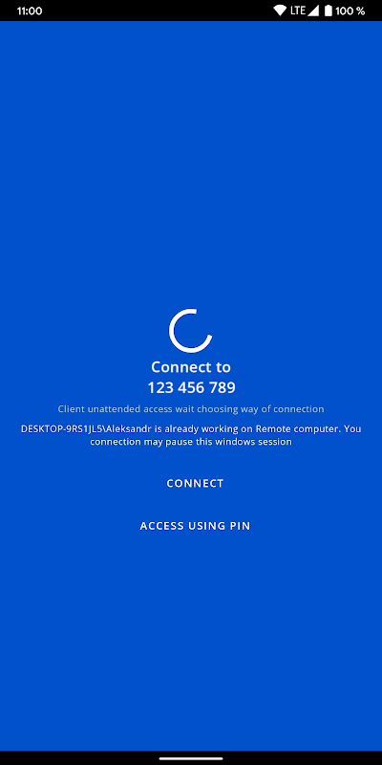The height and width of the screenshot is (765, 382).
Task: Tap the Wi-Fi icon in status bar
Action: (x=280, y=11)
